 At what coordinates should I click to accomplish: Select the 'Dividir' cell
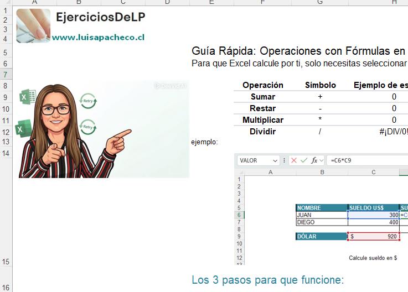pyautogui.click(x=263, y=132)
